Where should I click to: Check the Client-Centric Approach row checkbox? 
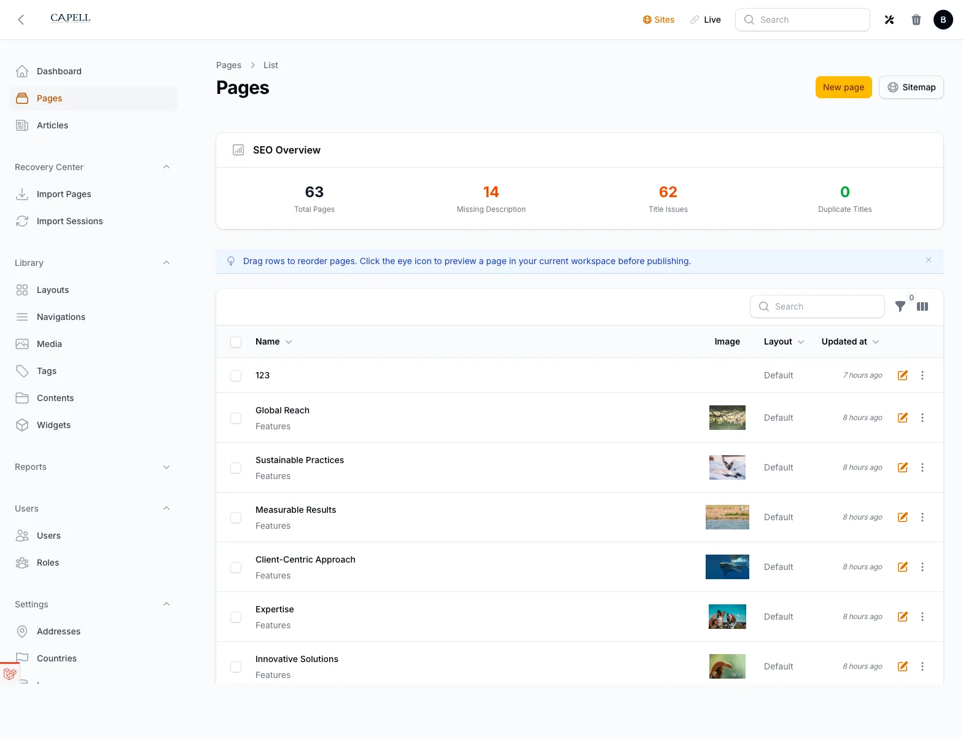[236, 567]
